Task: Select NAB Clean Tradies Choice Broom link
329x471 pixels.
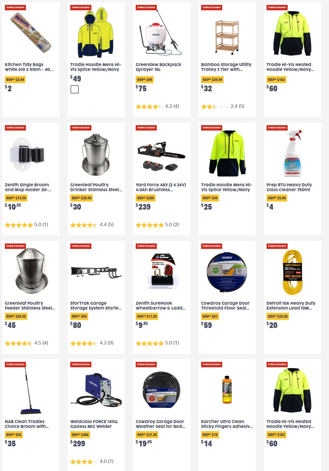Action: point(27,424)
